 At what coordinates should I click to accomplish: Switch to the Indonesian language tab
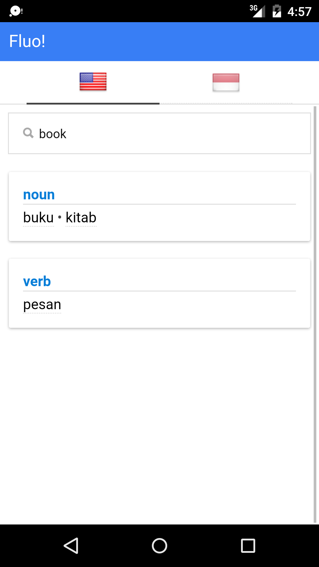(226, 82)
